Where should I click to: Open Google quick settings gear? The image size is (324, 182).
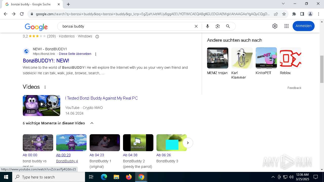(275, 26)
